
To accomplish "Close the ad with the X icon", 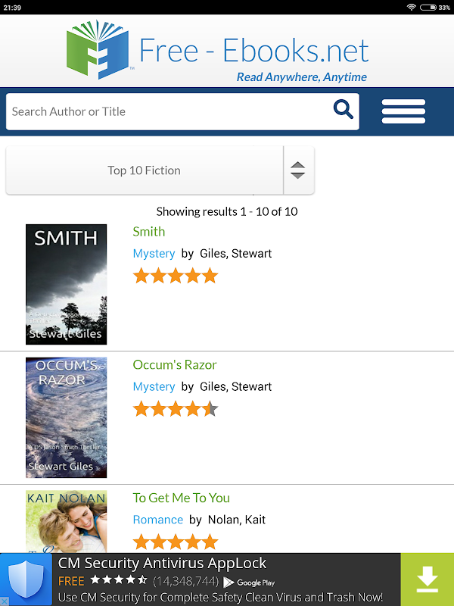I will (5, 601).
